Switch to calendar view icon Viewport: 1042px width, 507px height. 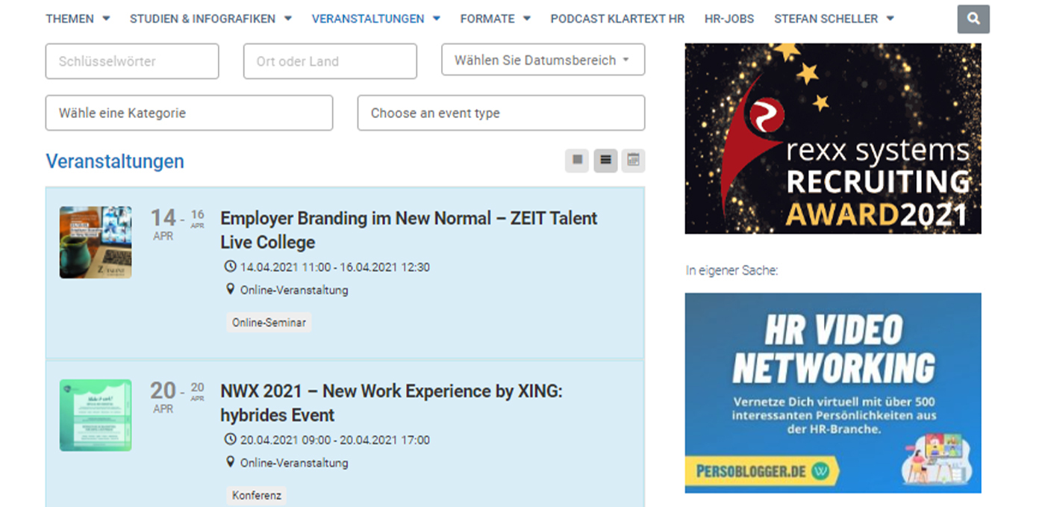tap(633, 160)
